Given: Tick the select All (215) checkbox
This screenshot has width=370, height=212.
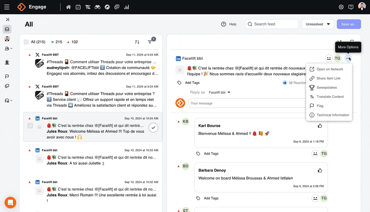Looking at the screenshot, I should 26,42.
